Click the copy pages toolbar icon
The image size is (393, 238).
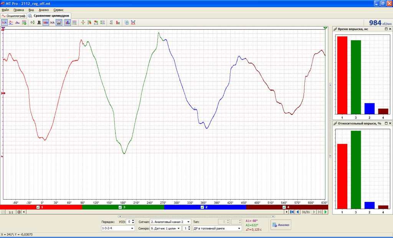(x=127, y=23)
